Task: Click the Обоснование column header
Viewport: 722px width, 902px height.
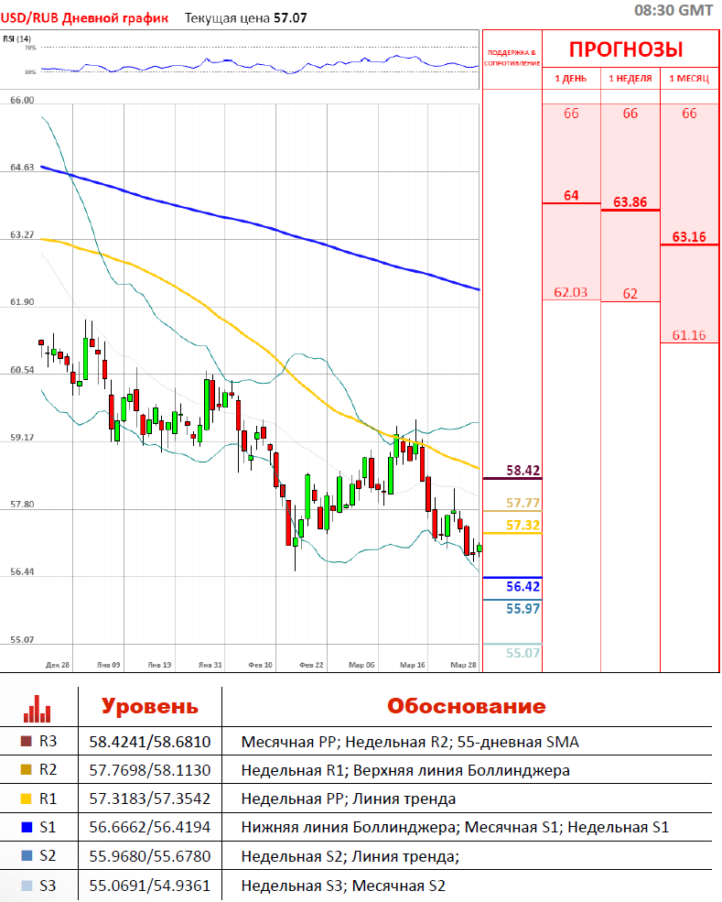Action: click(x=466, y=706)
